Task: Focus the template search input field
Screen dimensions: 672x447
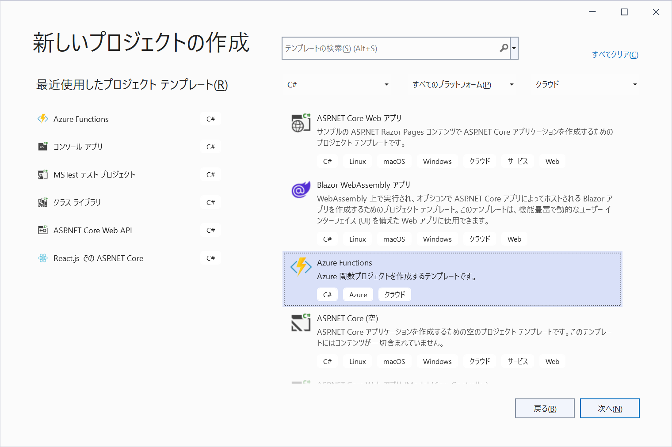Action: tap(389, 48)
